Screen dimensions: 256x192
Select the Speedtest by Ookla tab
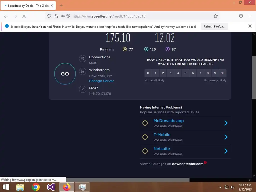(28, 5)
